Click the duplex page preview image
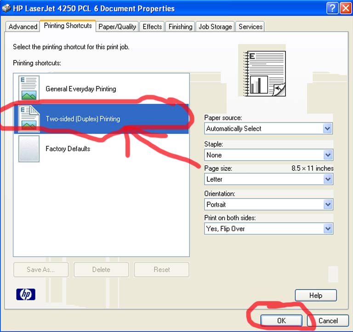Screen dimensions: 353x332 click(x=264, y=74)
